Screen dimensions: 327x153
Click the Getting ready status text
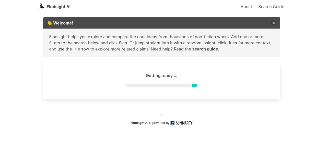[x=161, y=75]
